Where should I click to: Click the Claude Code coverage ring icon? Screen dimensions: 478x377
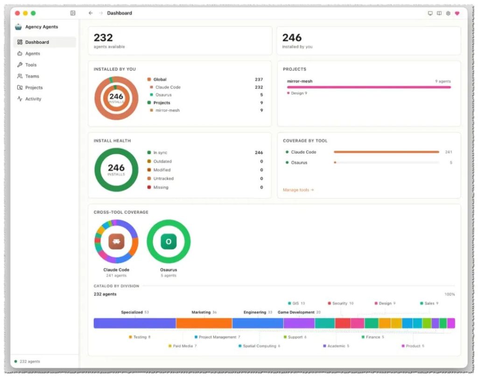tap(116, 241)
